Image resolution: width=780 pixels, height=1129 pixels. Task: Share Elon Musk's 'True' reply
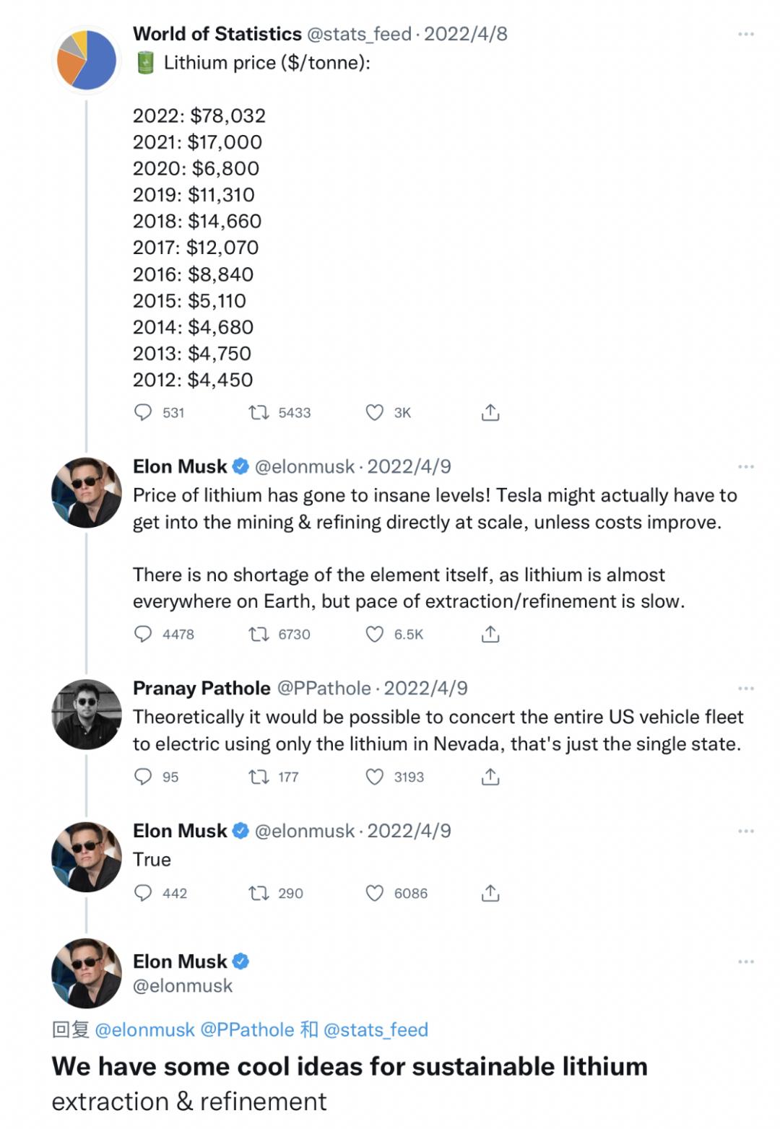click(x=490, y=893)
